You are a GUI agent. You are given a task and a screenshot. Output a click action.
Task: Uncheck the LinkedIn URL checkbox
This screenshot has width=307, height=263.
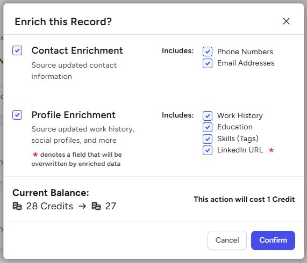pyautogui.click(x=208, y=150)
